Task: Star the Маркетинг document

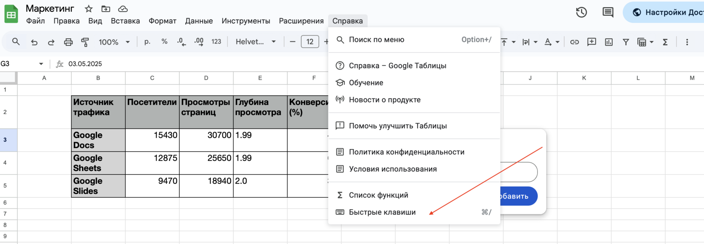Action: [x=88, y=9]
